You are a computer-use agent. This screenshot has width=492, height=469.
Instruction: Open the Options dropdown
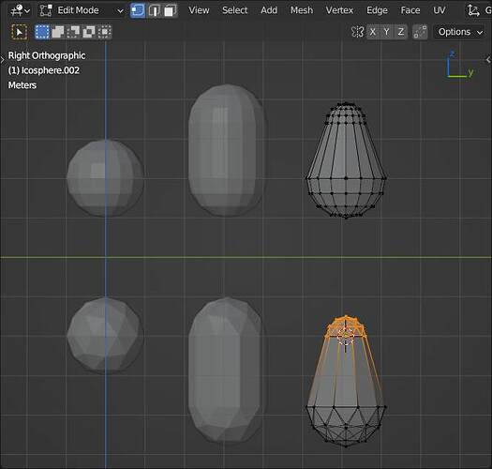point(460,32)
